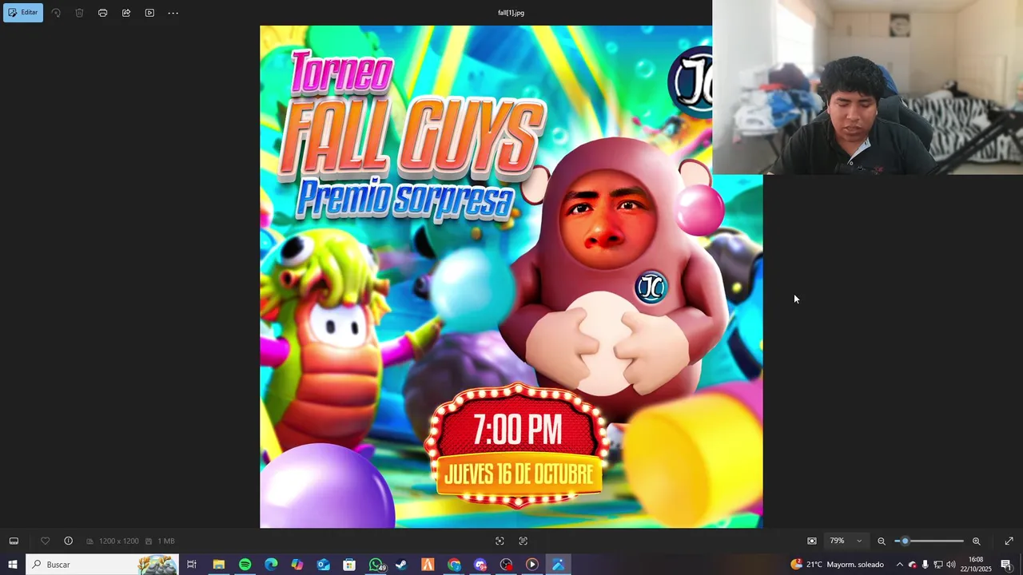This screenshot has height=575, width=1023.
Task: Mark image as favorite with heart icon
Action: [45, 541]
